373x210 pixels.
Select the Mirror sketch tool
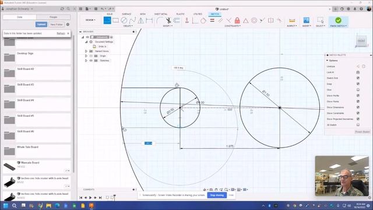pyautogui.click(x=141, y=20)
